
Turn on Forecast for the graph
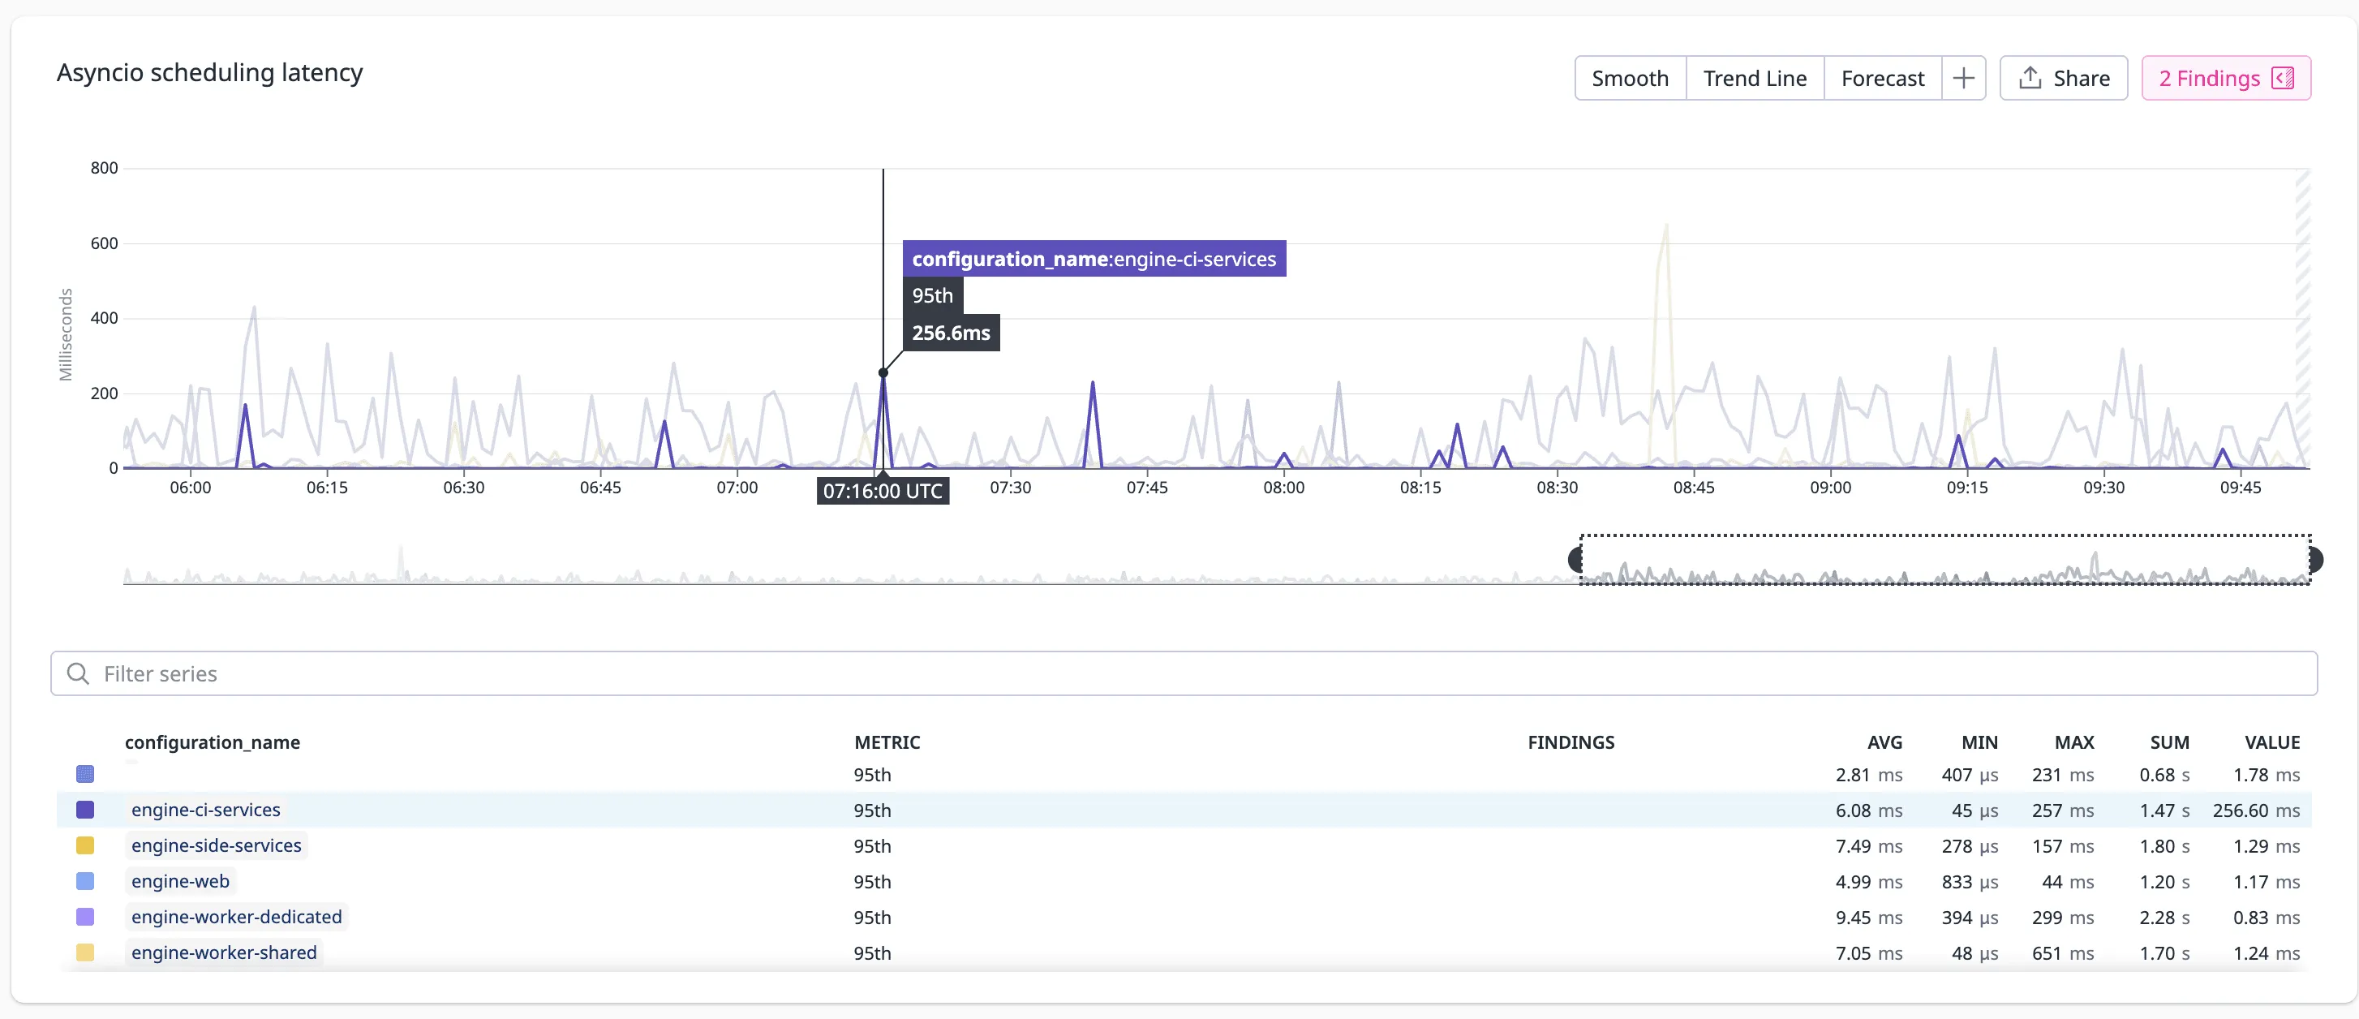[1882, 79]
